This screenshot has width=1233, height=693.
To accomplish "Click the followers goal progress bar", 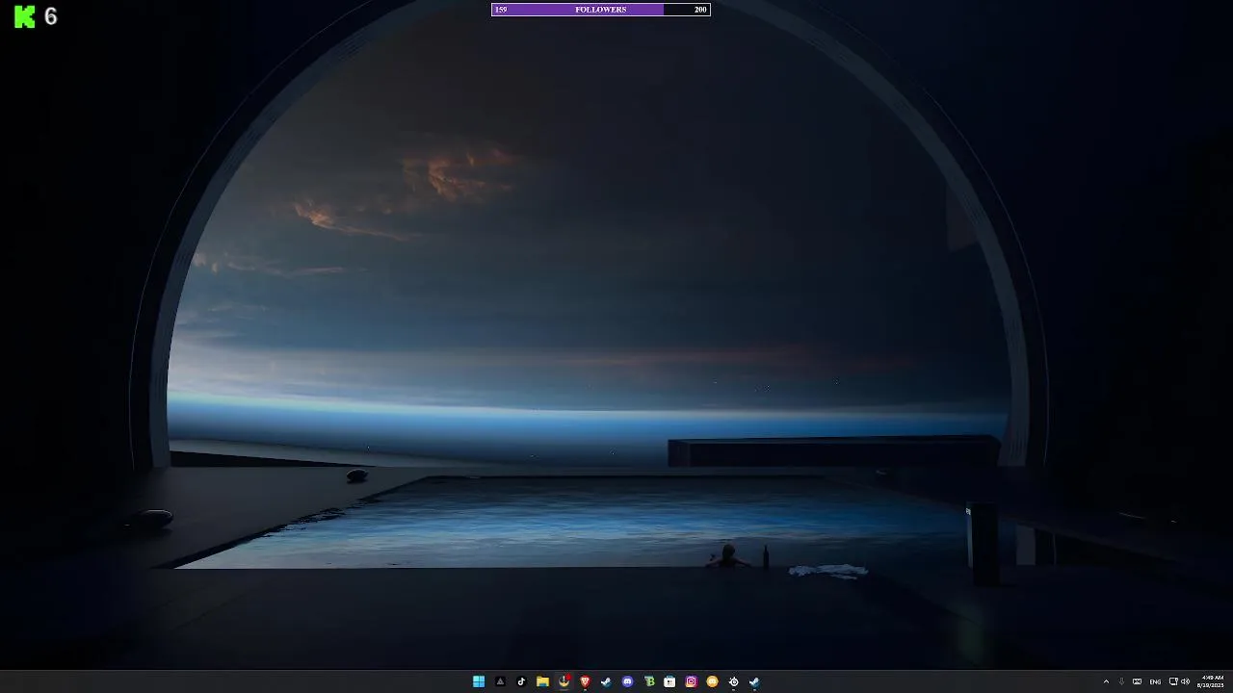I will [x=601, y=10].
